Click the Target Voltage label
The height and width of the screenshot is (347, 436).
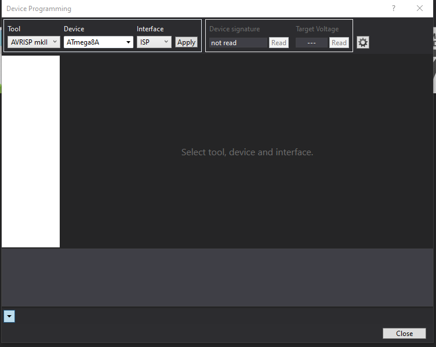tap(317, 29)
